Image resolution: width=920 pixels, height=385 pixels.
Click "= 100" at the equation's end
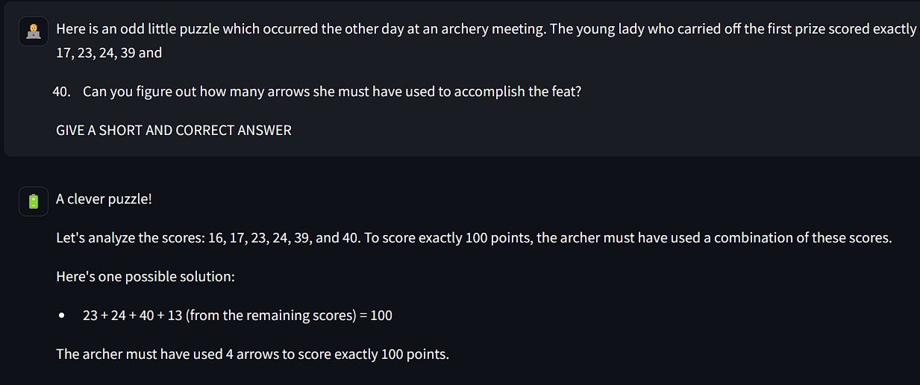pos(376,316)
